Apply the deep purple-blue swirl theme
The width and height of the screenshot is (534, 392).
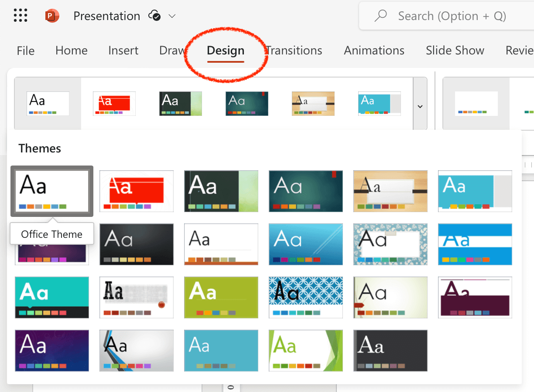pyautogui.click(x=52, y=351)
